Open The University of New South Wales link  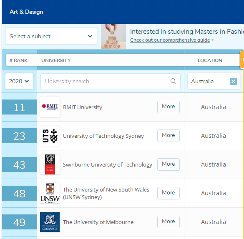106,193
